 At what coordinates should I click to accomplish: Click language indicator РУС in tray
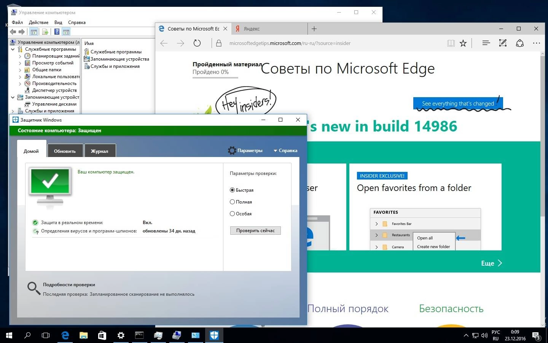(x=495, y=332)
